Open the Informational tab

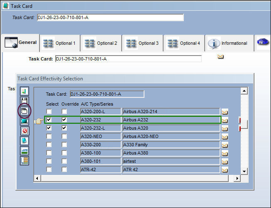pos(229,43)
